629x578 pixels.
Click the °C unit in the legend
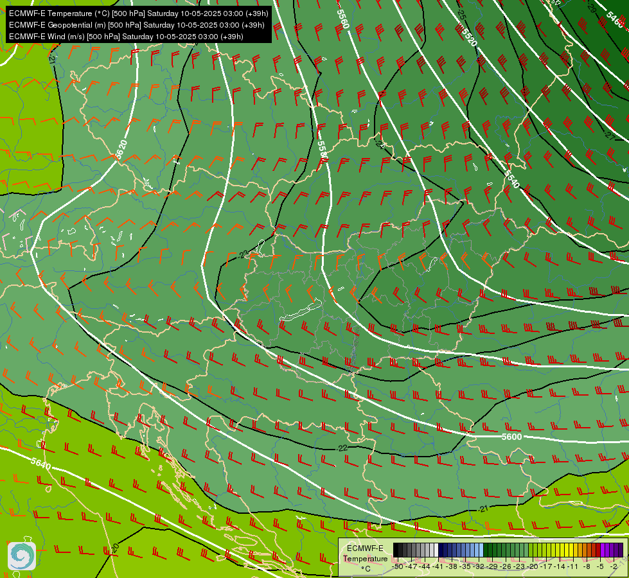(366, 569)
